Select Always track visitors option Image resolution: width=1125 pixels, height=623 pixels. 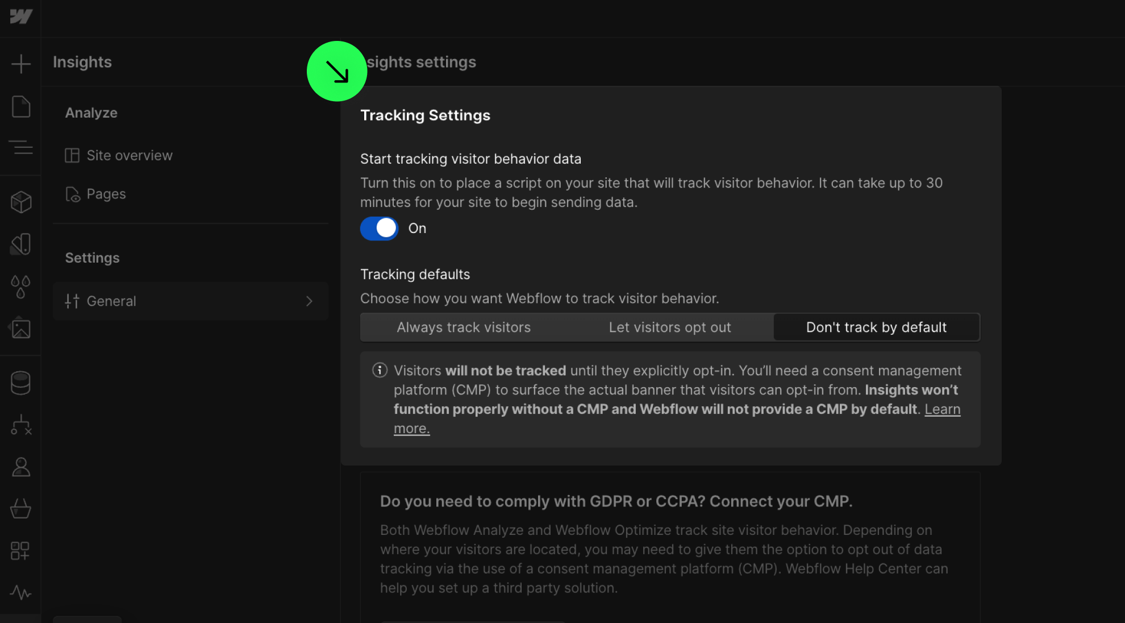pos(464,327)
